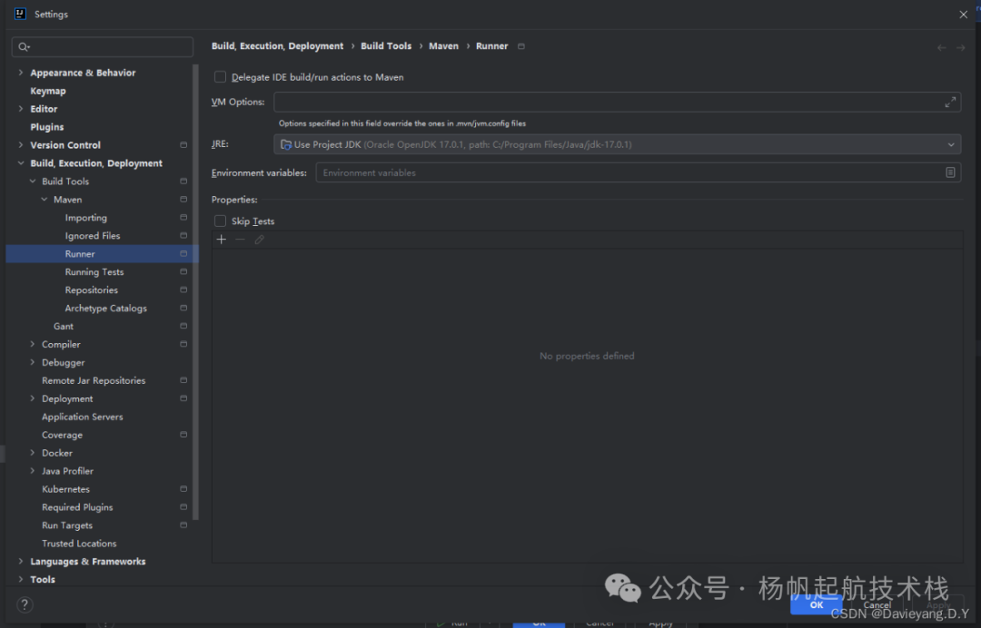Expand the Debugger node

click(33, 362)
